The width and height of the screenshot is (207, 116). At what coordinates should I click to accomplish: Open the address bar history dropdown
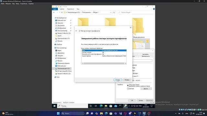click(111, 13)
